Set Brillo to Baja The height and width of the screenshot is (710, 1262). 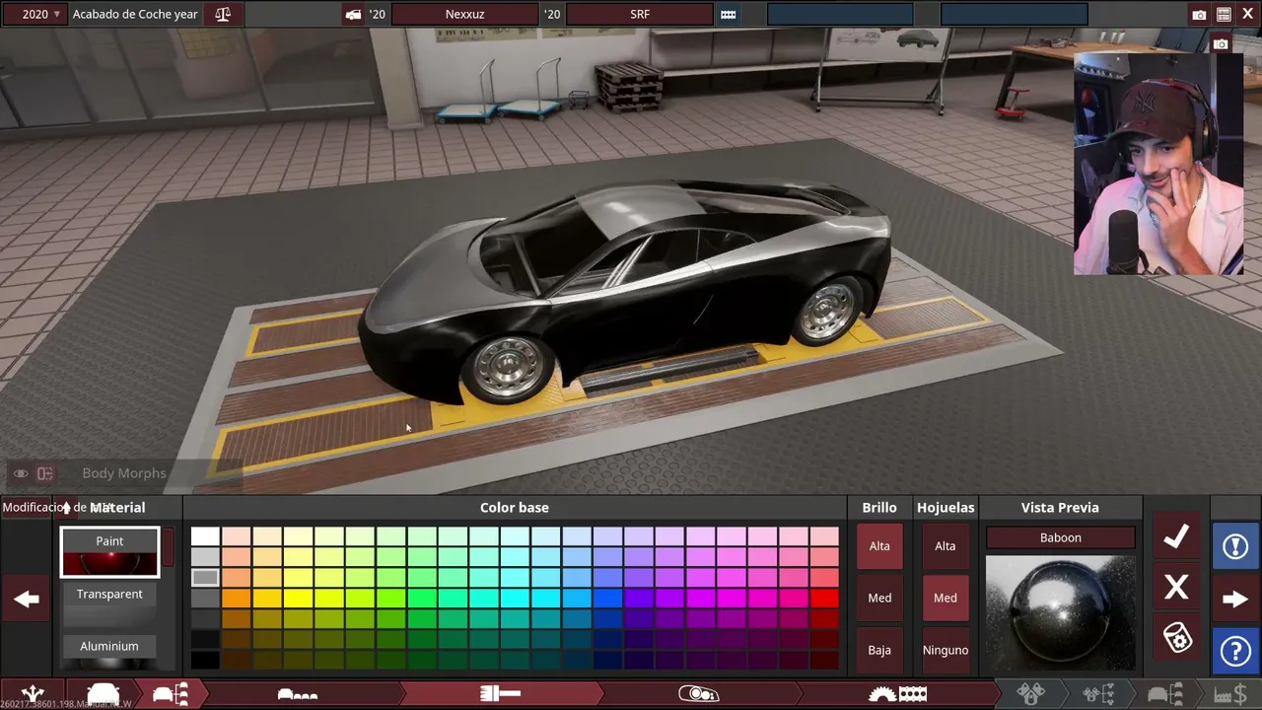point(879,650)
